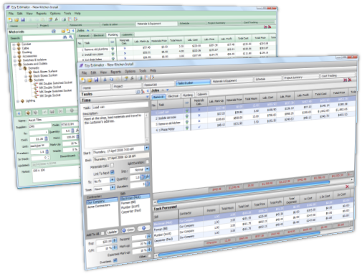
Task: Open the Time units dropdown showing Hours
Action: point(113,188)
